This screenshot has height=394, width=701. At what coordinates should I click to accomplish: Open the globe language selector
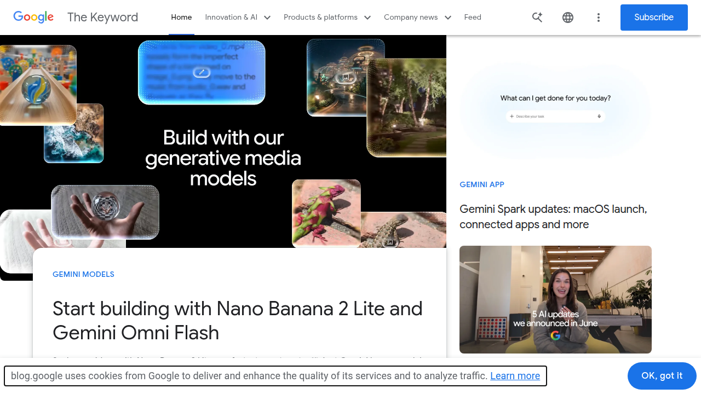click(568, 18)
